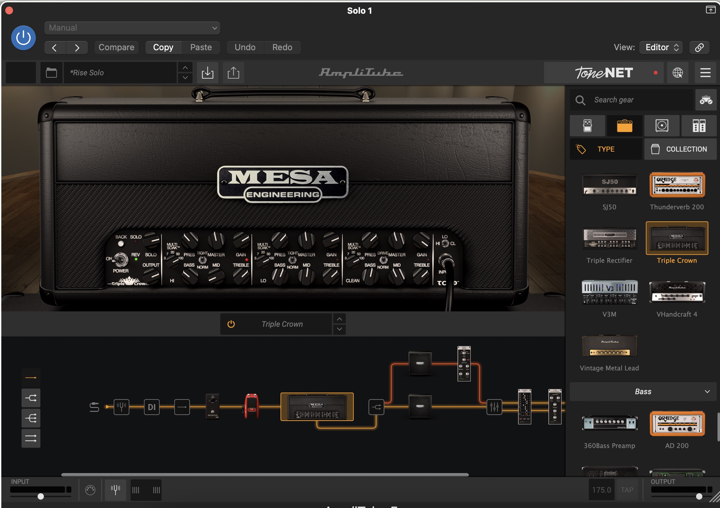Select the booster pedal in chain
The image size is (720, 508).
click(x=212, y=407)
